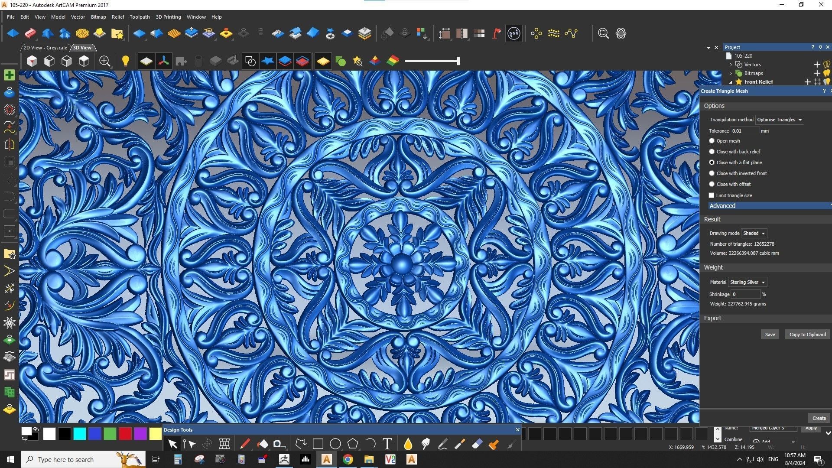Viewport: 832px width, 468px height.
Task: Click Copy to Clipboard button
Action: [x=808, y=335]
